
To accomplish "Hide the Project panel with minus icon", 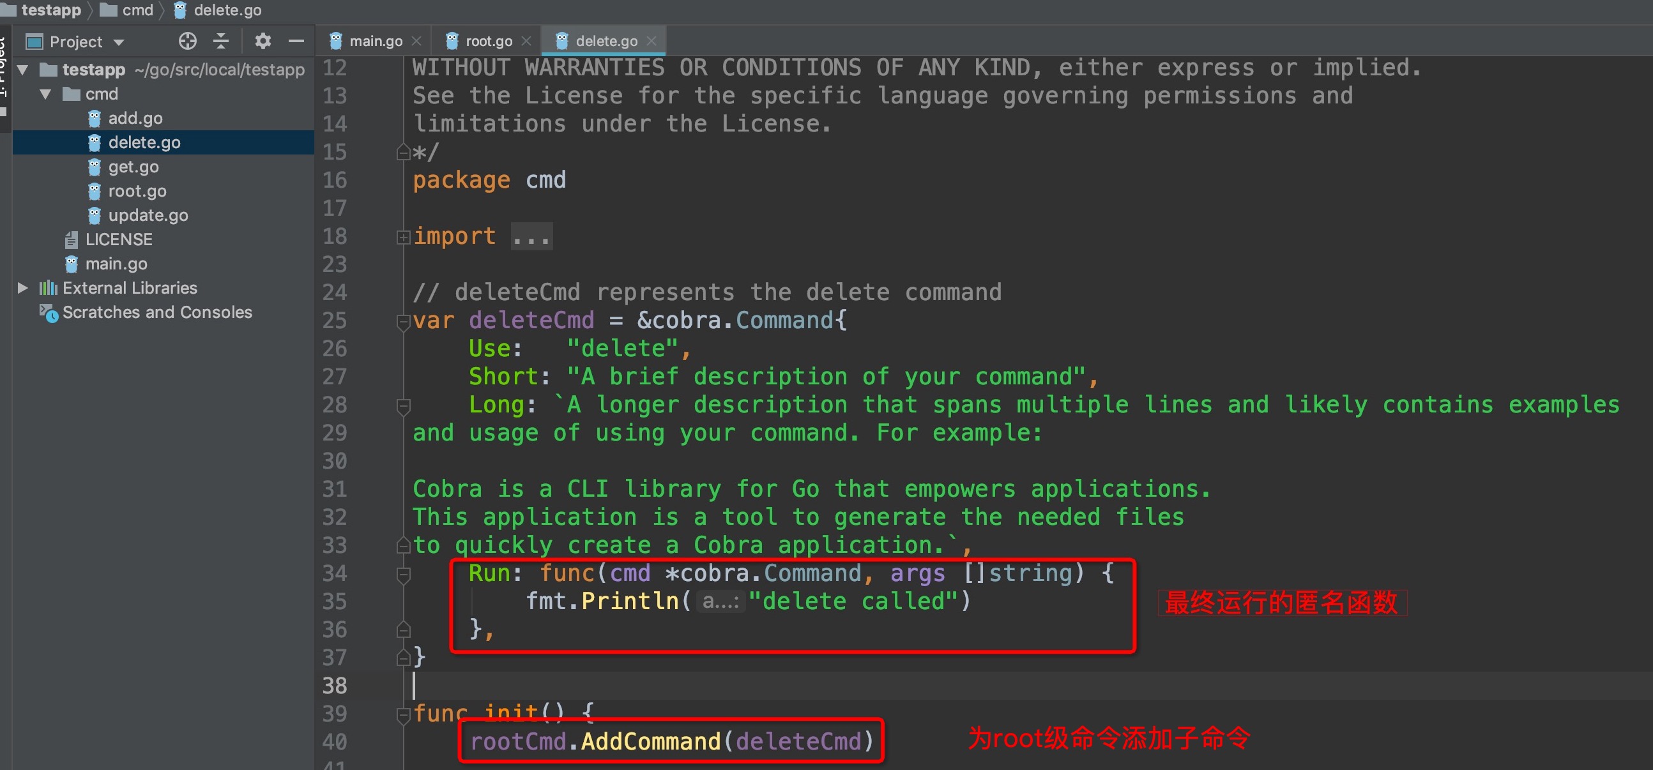I will pos(296,42).
